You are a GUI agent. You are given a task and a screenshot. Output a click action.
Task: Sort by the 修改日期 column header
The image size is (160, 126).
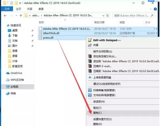[99, 22]
